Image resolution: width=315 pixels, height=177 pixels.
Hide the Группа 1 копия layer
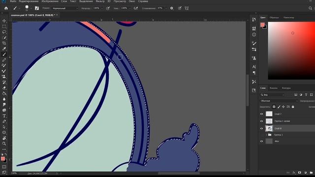[x=261, y=121]
